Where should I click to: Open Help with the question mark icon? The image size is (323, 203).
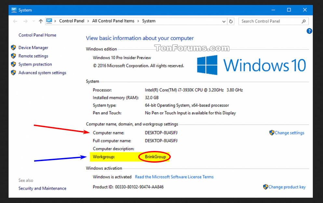pyautogui.click(x=309, y=31)
